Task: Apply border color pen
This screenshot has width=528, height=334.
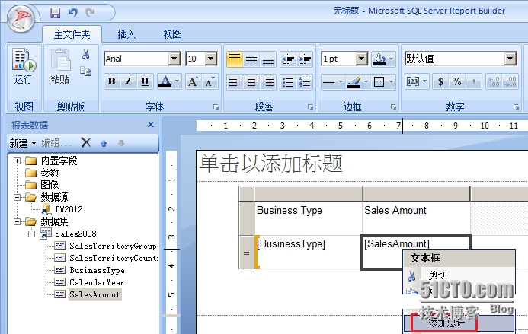Action: click(x=354, y=81)
